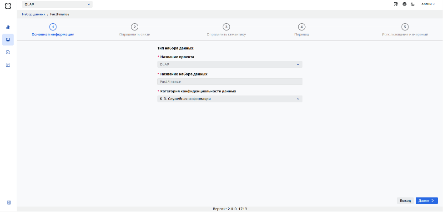Open the charts dashboard sidebar icon
The width and height of the screenshot is (443, 212).
pos(8,27)
